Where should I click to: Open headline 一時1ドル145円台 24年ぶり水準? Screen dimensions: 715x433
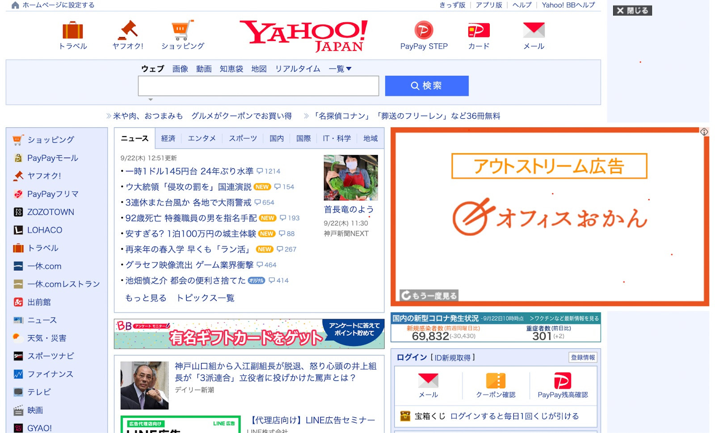(x=189, y=171)
